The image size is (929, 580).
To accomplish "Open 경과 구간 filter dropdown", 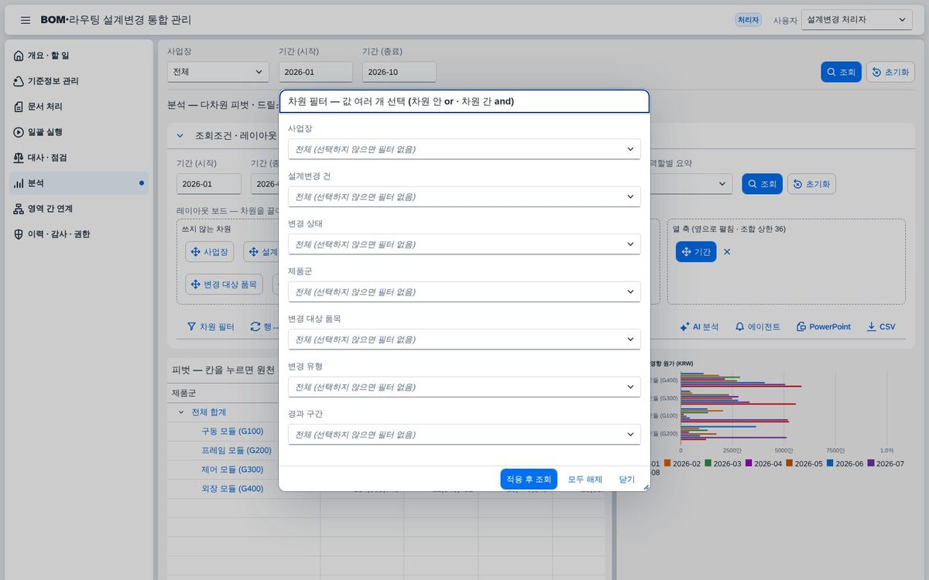I will 464,435.
